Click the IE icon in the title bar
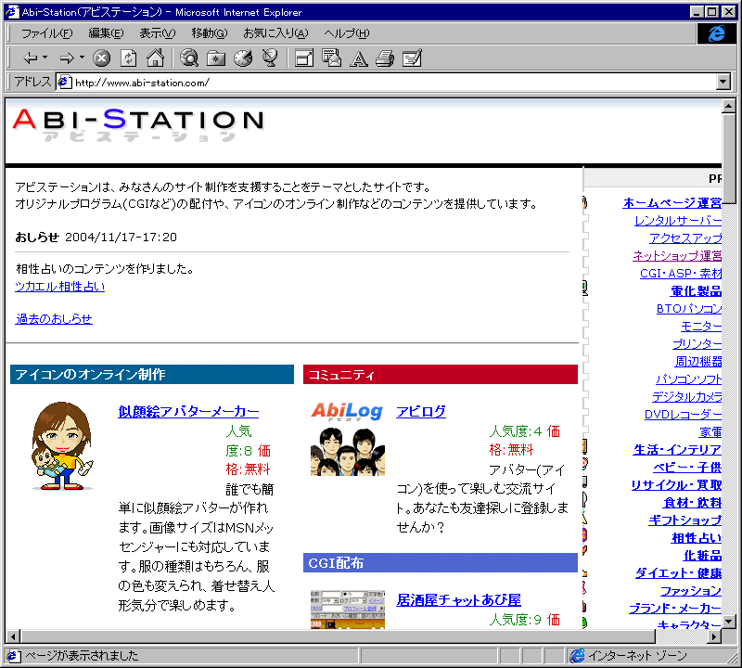The height and width of the screenshot is (668, 742). (x=12, y=12)
